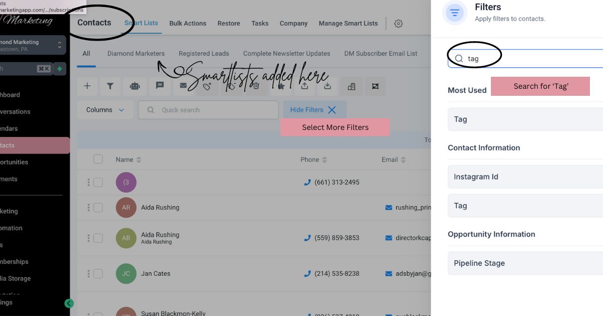Click the add contact plus icon
The height and width of the screenshot is (316, 603).
coord(87,86)
